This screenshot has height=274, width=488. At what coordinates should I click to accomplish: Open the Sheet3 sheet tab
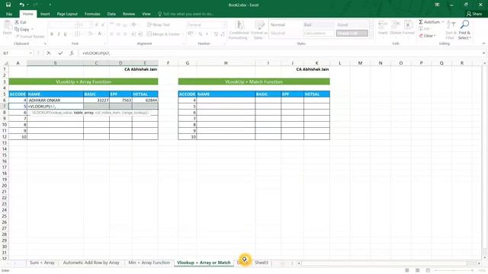(x=262, y=263)
